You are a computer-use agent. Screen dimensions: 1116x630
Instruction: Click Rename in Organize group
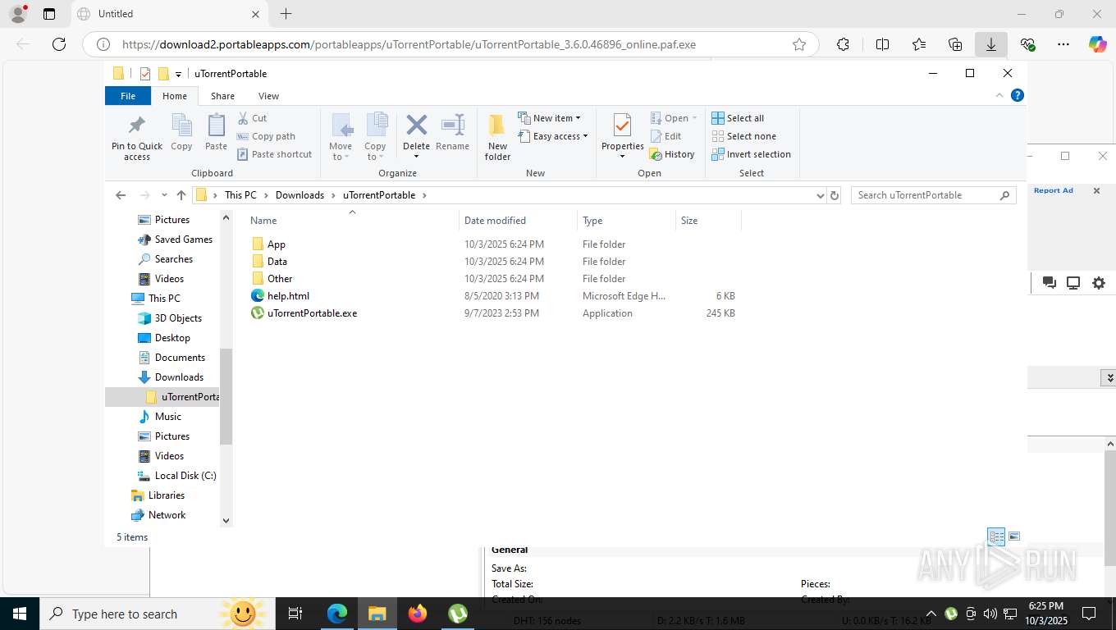pos(452,134)
